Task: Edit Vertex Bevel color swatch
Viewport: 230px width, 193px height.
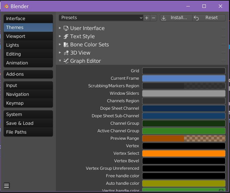Action: pos(184,161)
